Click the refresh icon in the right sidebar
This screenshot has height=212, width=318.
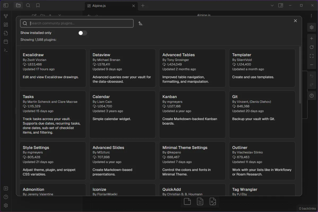(312, 47)
